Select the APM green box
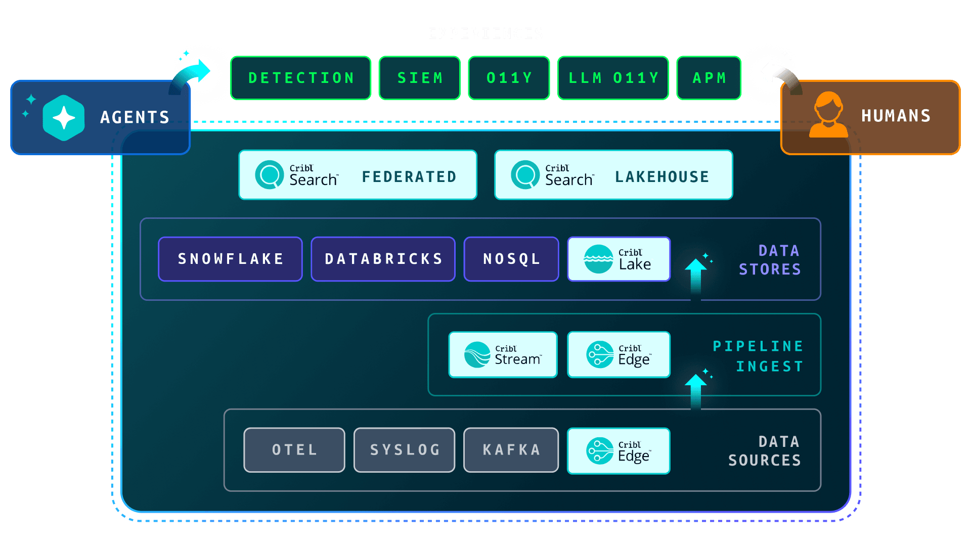Image resolution: width=971 pixels, height=546 pixels. coord(709,78)
